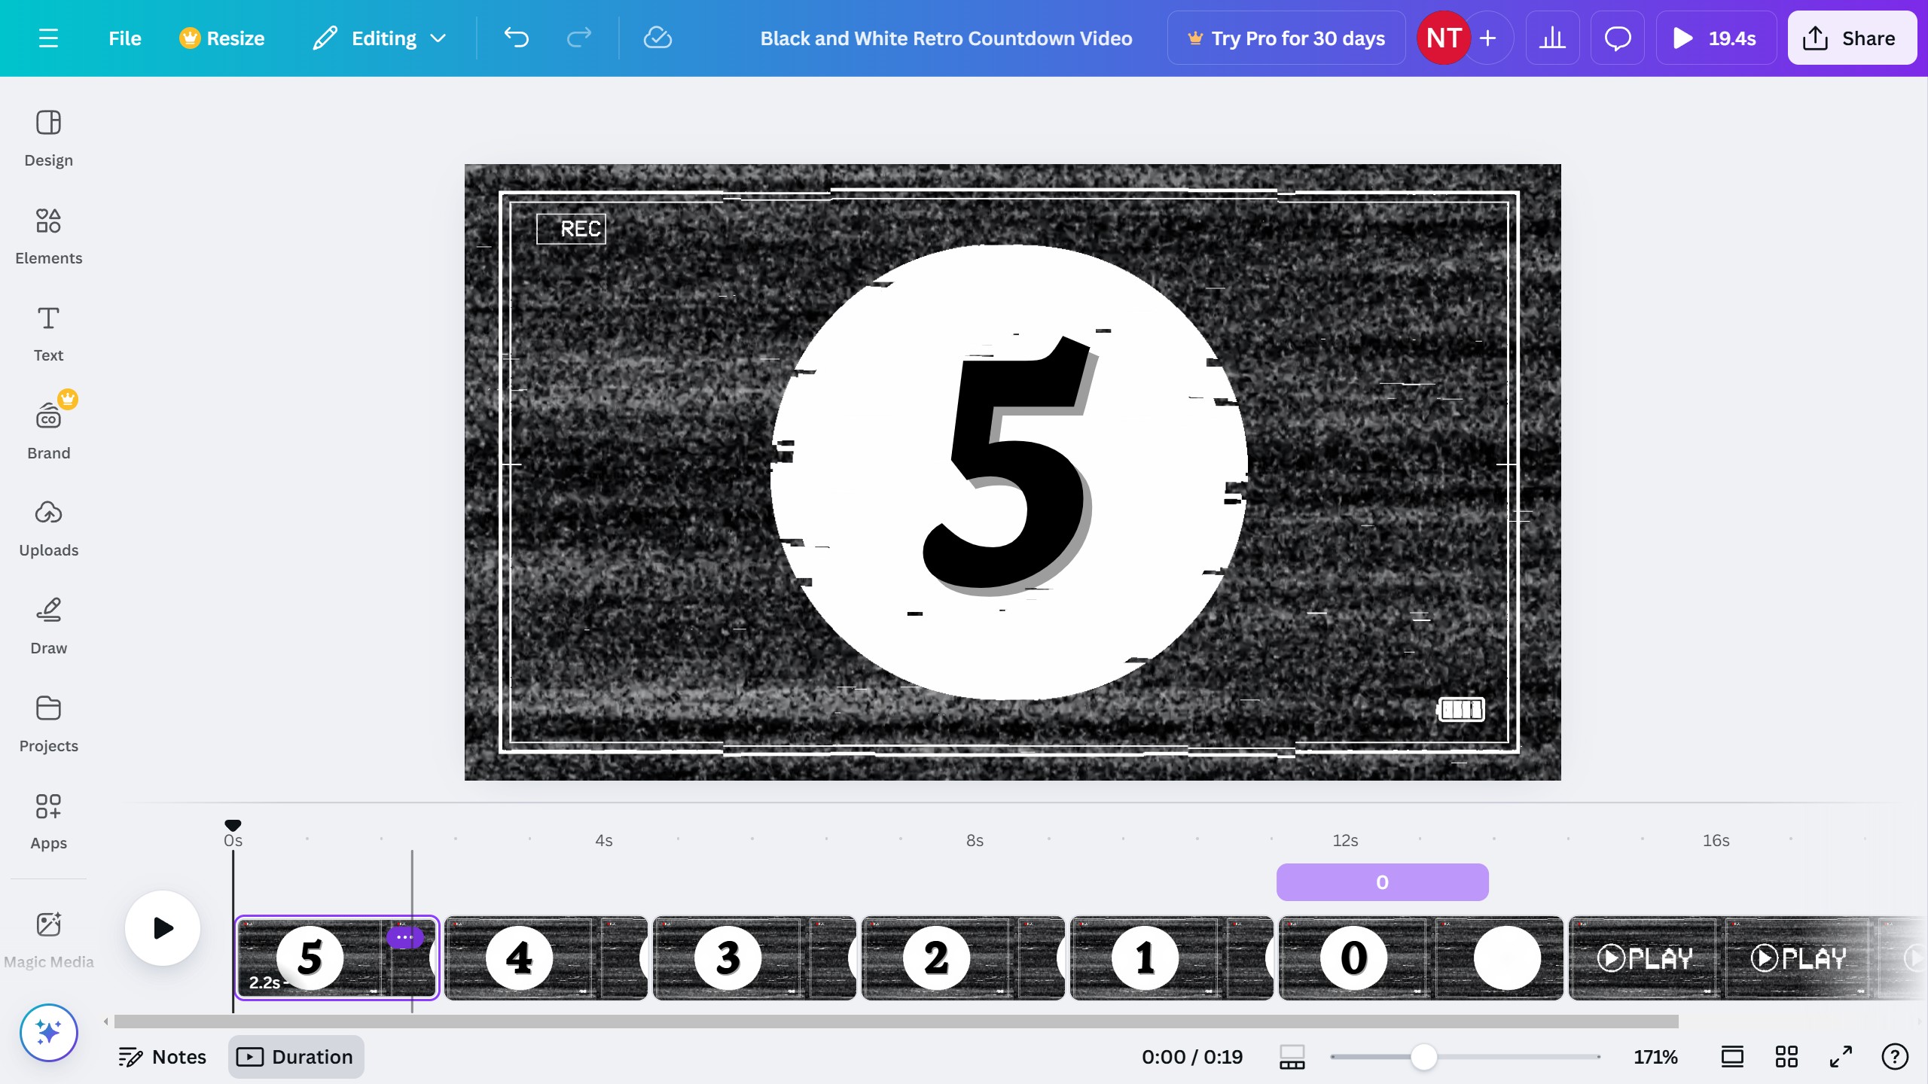Viewport: 1928px width, 1084px height.
Task: Click the Share button
Action: tap(1851, 38)
